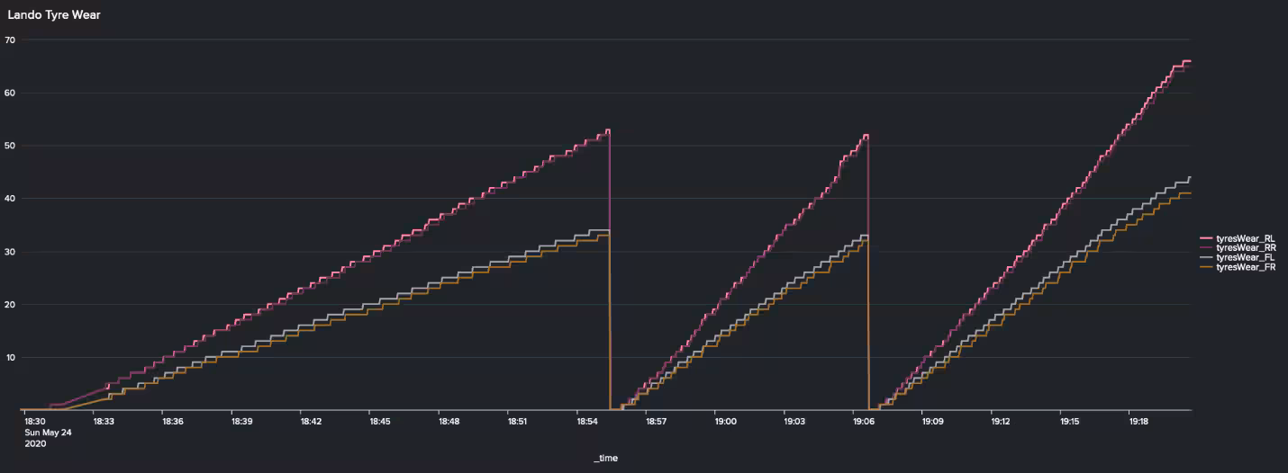This screenshot has width=1288, height=473.
Task: Click the 18:54 time axis tick label
Action: [x=587, y=421]
